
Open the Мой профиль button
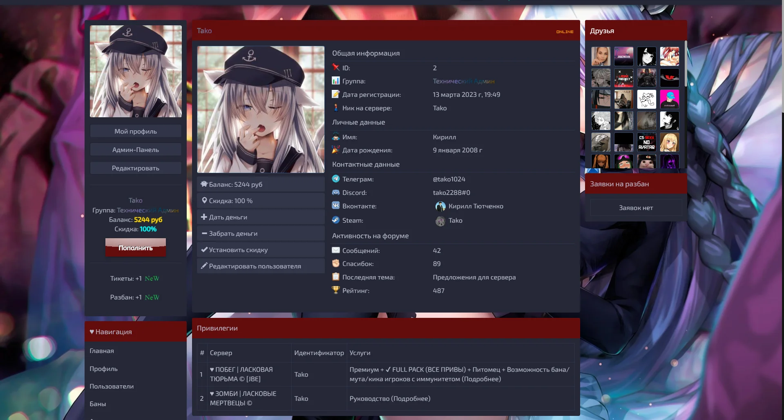coord(136,131)
